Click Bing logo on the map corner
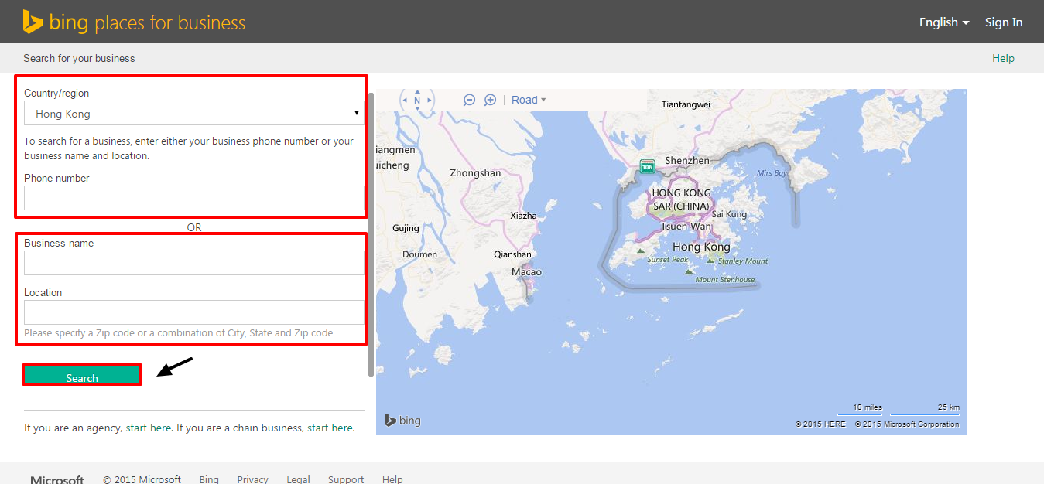Screen dimensions: 1044x484 [x=403, y=421]
